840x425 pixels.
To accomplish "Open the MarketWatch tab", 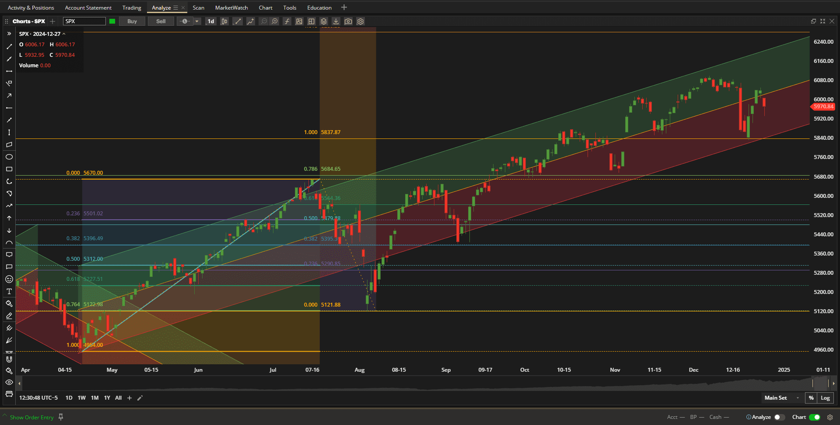I will [x=231, y=8].
